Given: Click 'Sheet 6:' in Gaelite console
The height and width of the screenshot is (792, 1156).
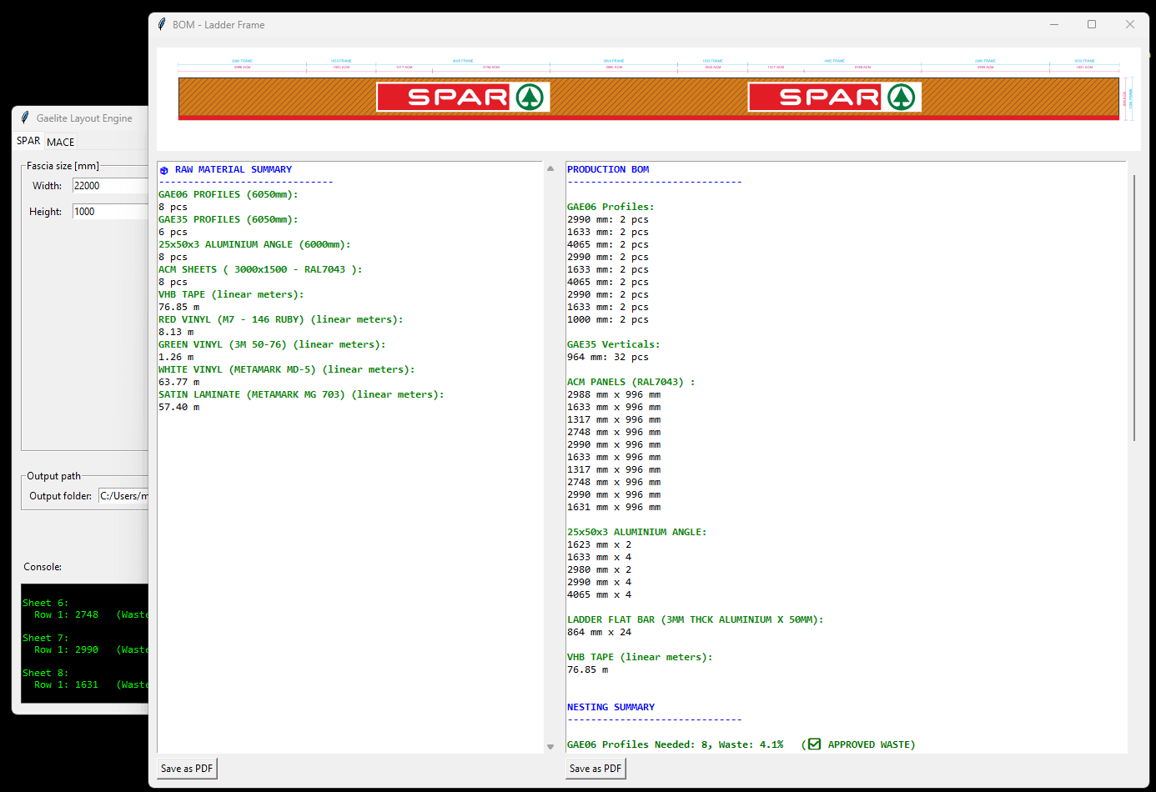Looking at the screenshot, I should [46, 603].
